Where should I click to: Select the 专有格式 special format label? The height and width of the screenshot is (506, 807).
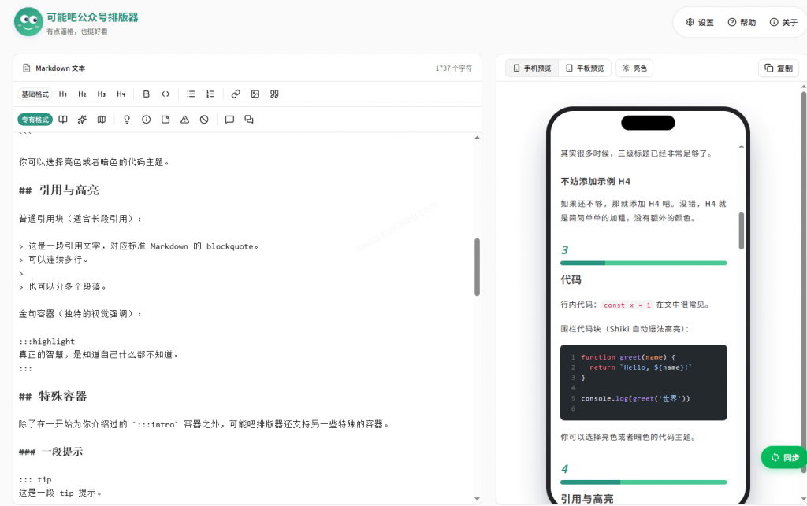(x=35, y=120)
